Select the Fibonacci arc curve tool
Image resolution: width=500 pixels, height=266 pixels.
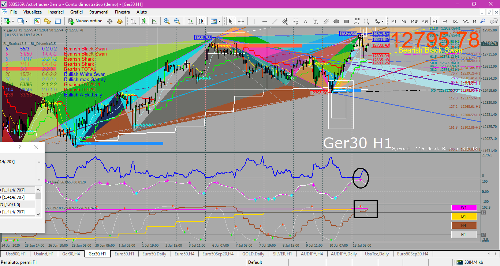pos(357,21)
